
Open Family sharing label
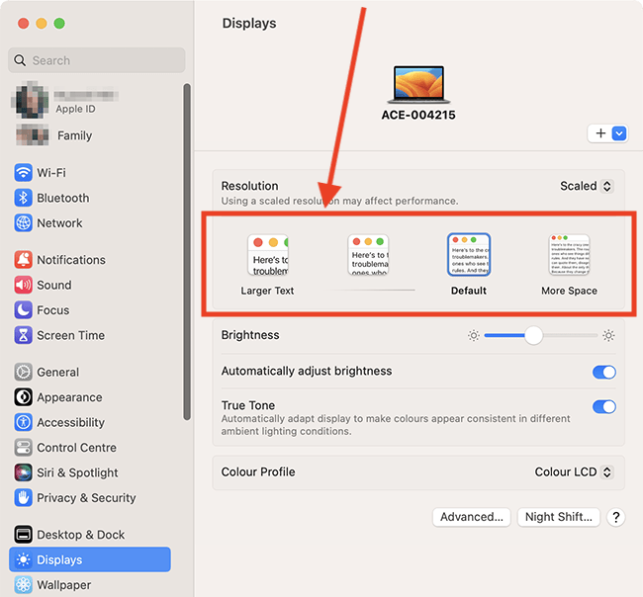coord(74,135)
